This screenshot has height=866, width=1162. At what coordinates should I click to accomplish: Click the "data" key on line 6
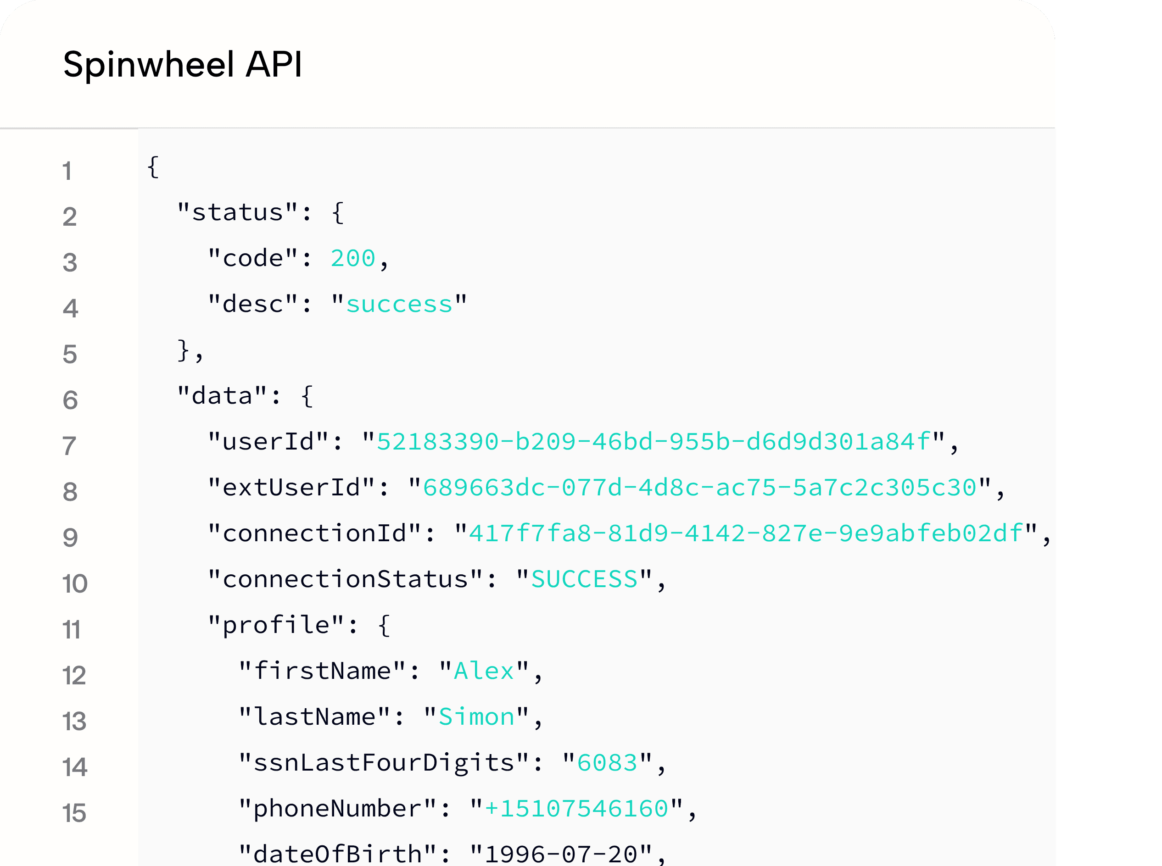[x=222, y=396]
